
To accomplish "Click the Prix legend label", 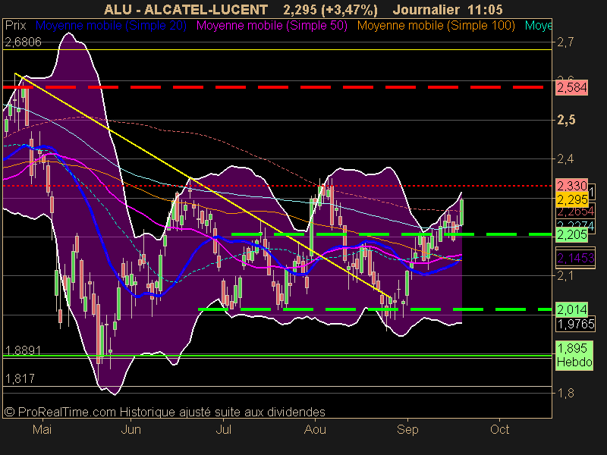I will (15, 26).
